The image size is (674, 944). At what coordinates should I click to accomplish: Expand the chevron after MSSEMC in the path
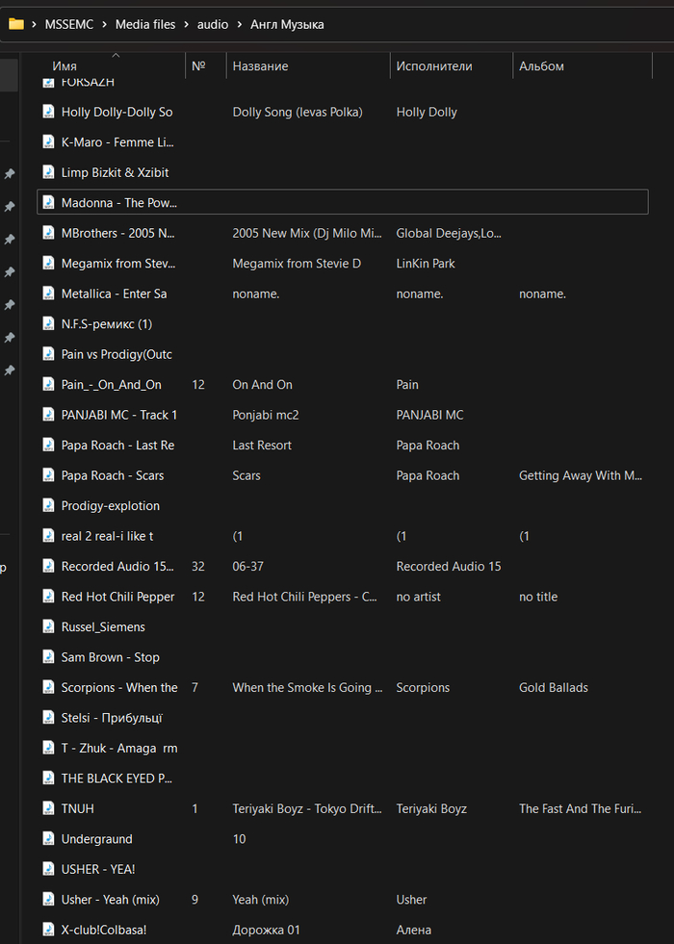pyautogui.click(x=104, y=25)
